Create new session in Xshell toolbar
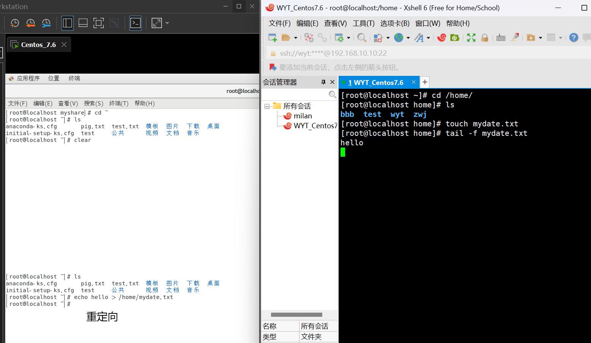 point(273,38)
